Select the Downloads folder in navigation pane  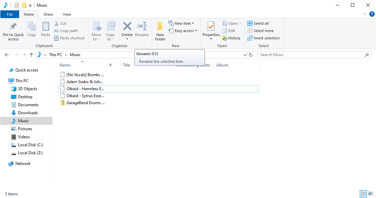point(28,113)
